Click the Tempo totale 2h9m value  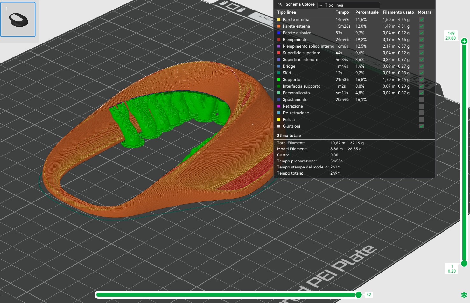(335, 173)
